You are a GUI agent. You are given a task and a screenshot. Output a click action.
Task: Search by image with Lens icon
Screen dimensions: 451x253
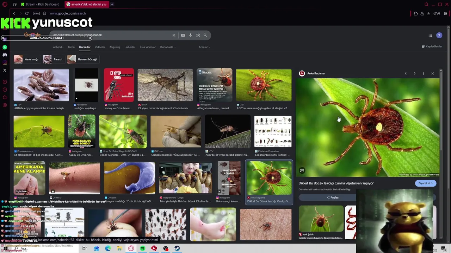click(x=198, y=35)
